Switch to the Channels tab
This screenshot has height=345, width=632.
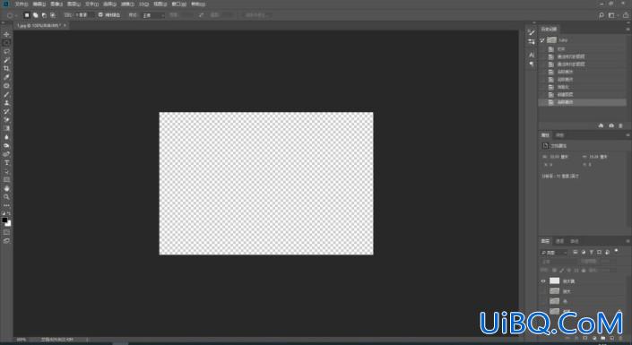(560, 241)
